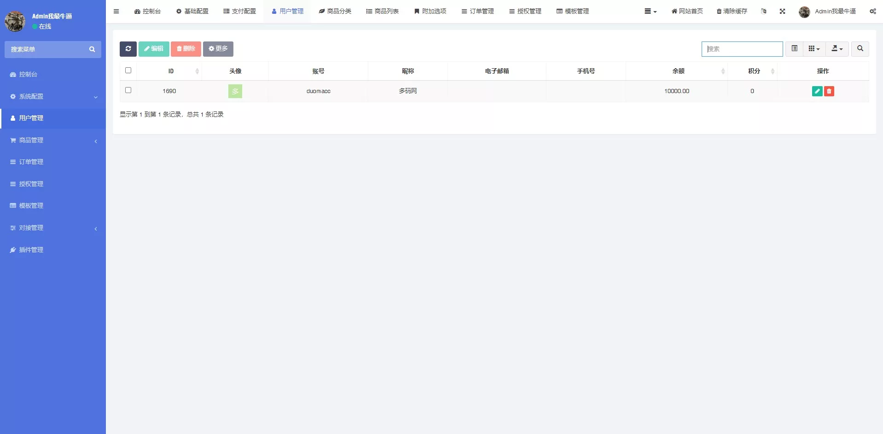Open 订单管理 in the sidebar
The height and width of the screenshot is (434, 883).
(x=31, y=162)
